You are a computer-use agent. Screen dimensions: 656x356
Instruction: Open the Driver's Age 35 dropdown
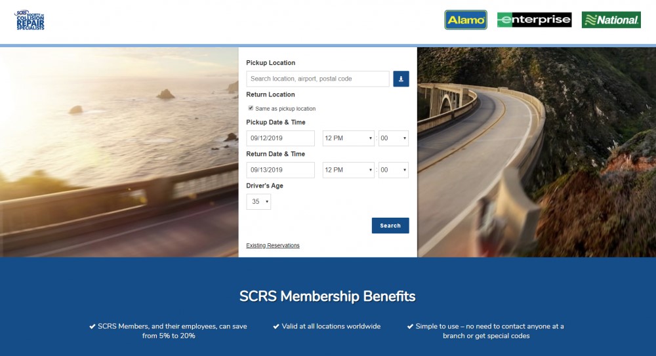258,202
